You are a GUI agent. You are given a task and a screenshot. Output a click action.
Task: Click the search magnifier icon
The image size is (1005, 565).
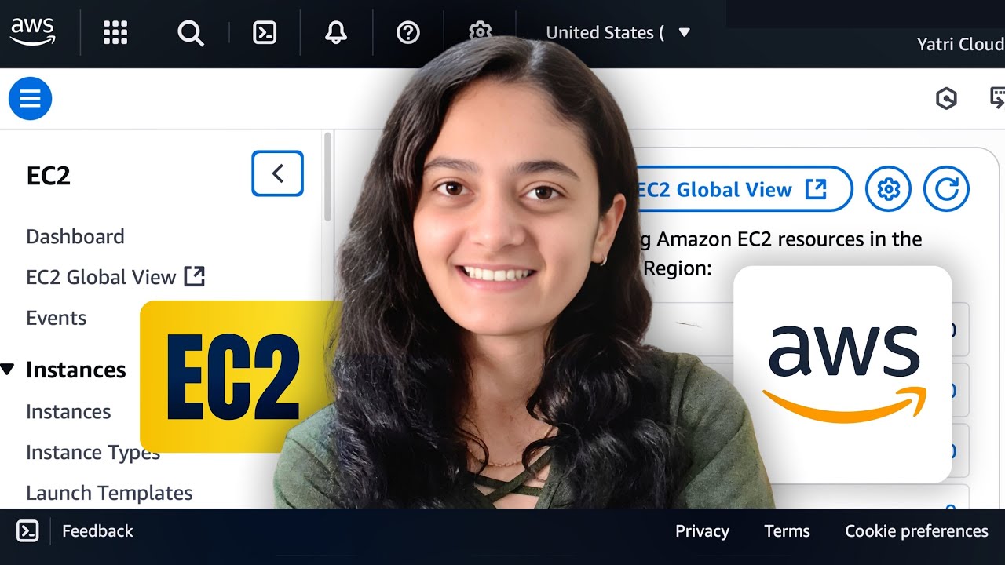[191, 33]
